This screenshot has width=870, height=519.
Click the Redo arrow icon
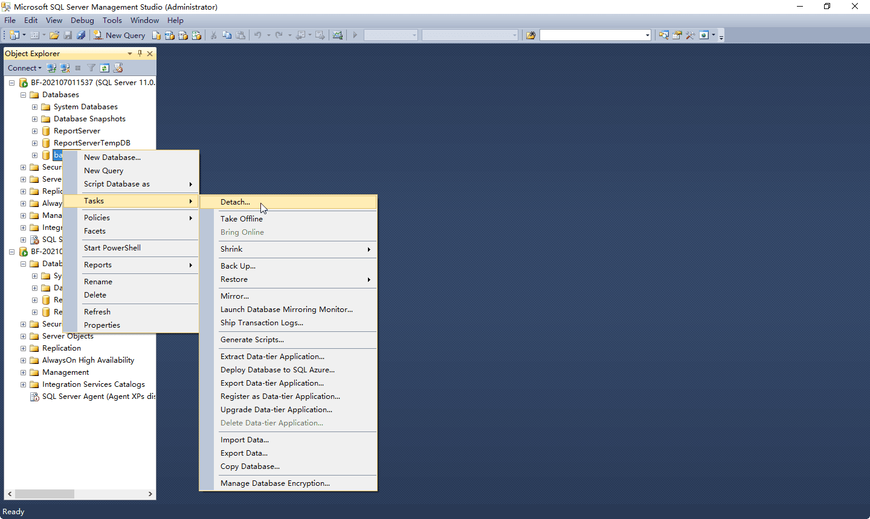(x=279, y=35)
